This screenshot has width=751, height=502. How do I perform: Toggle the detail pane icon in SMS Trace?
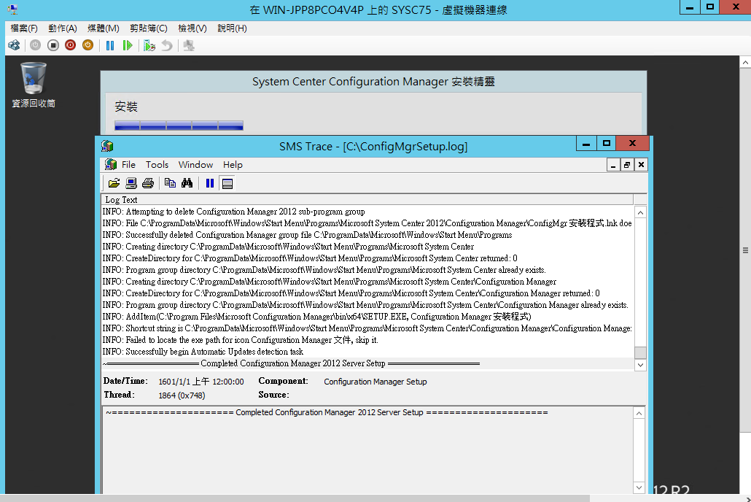point(227,183)
